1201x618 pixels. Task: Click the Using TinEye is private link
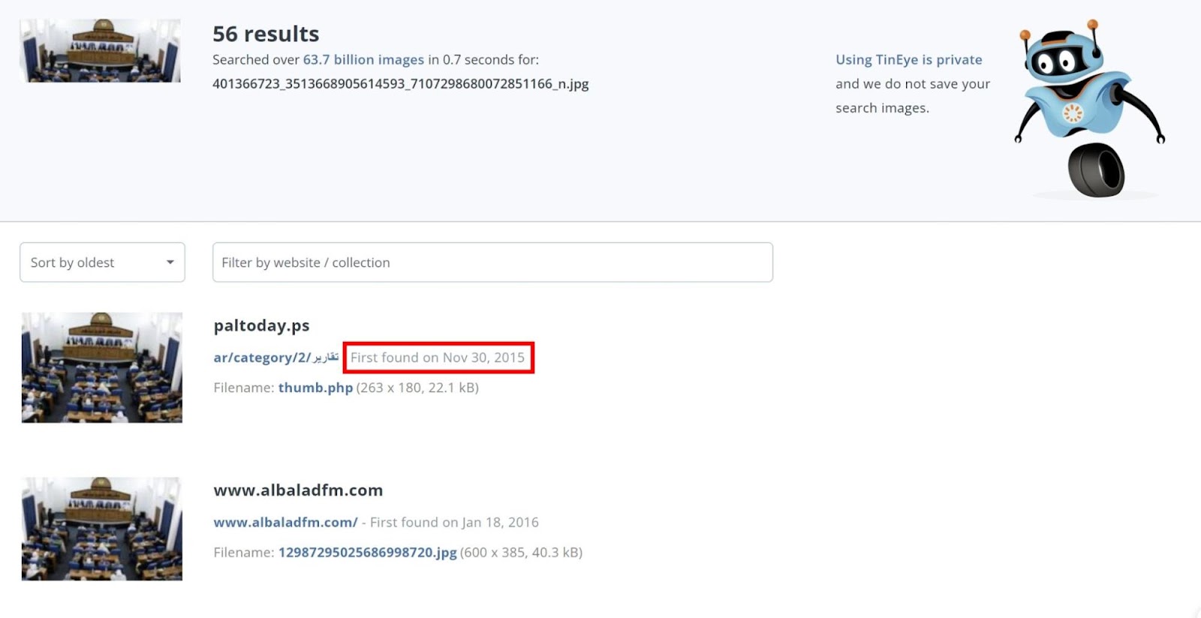point(908,59)
